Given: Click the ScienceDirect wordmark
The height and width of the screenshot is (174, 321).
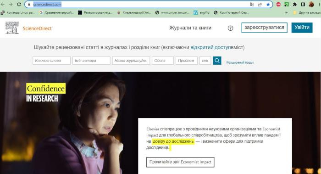Looking at the screenshot, I should pyautogui.click(x=38, y=28).
